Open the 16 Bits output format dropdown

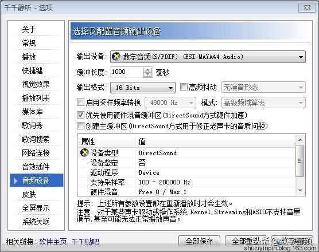pos(143,88)
